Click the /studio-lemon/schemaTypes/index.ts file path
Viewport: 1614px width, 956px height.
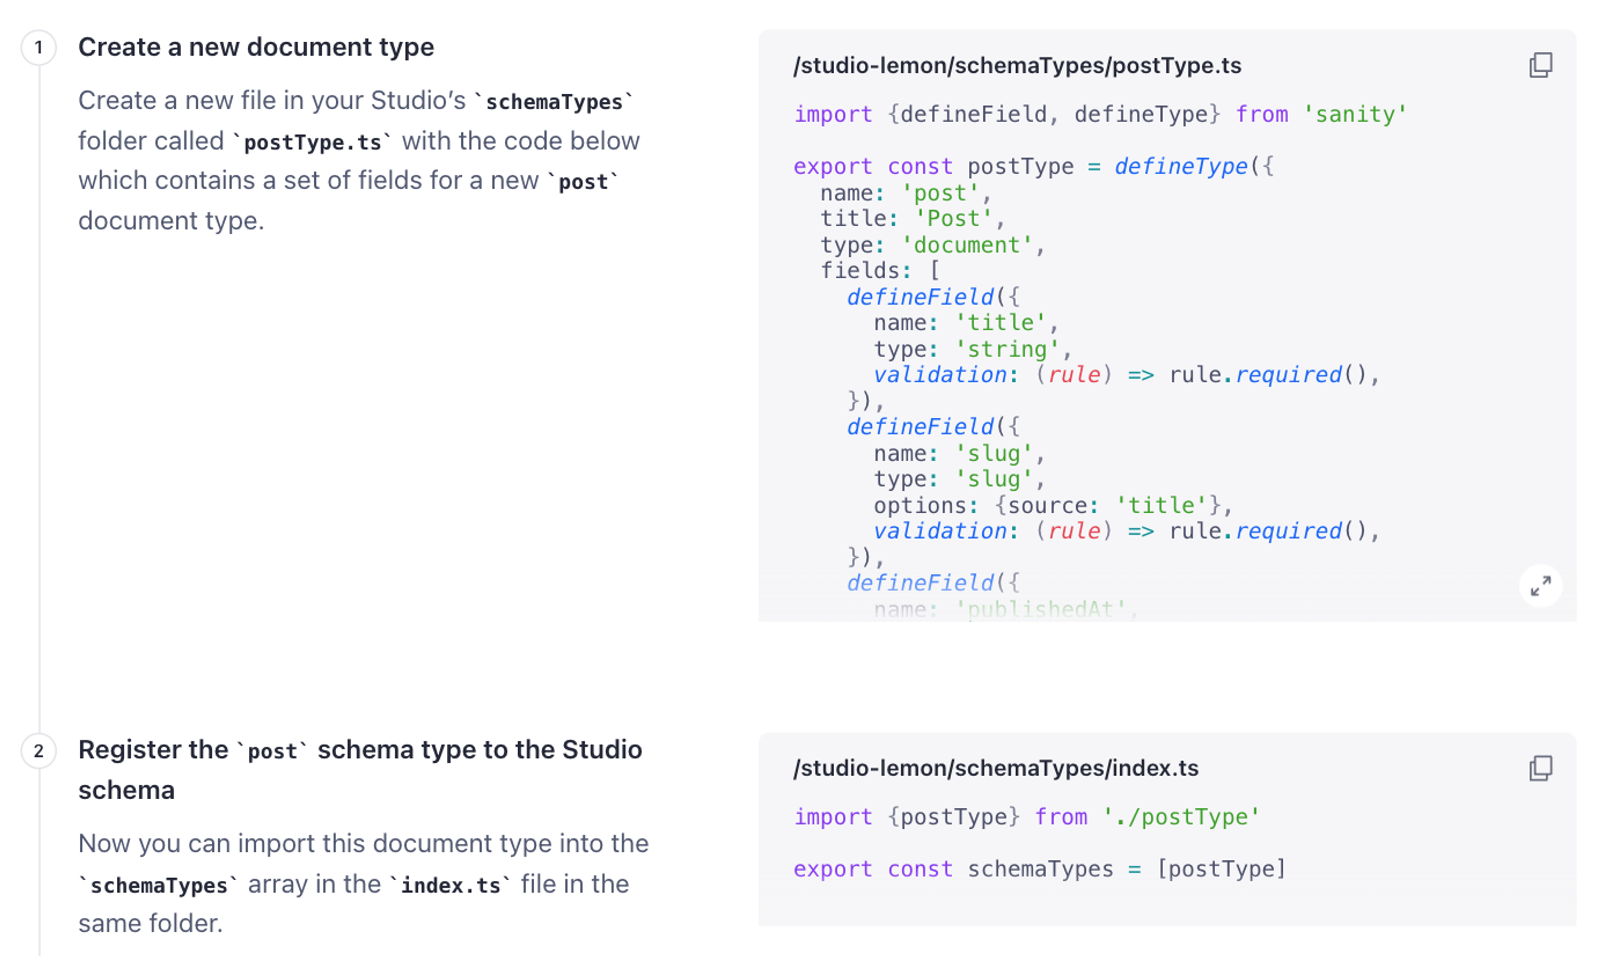(996, 768)
